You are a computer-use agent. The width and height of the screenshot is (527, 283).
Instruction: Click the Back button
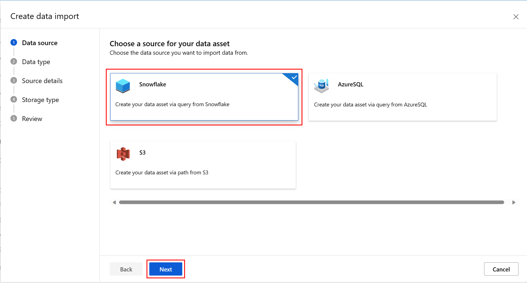[126, 269]
